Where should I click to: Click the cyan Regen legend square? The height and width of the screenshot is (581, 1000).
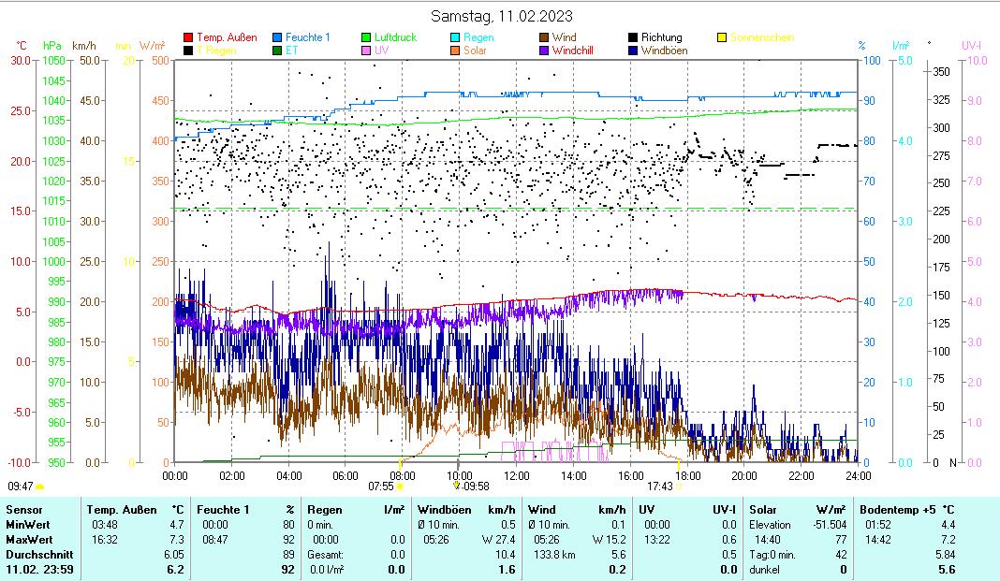pos(455,38)
